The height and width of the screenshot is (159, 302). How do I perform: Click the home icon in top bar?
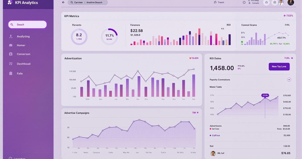click(244, 2)
